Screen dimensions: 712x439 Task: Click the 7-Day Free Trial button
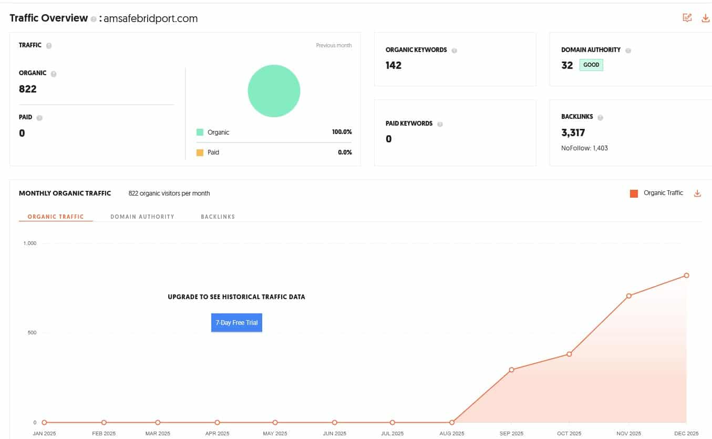point(236,322)
